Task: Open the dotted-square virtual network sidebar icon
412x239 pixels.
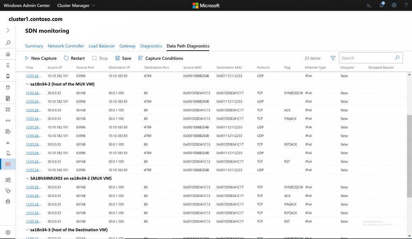Action: pyautogui.click(x=8, y=109)
